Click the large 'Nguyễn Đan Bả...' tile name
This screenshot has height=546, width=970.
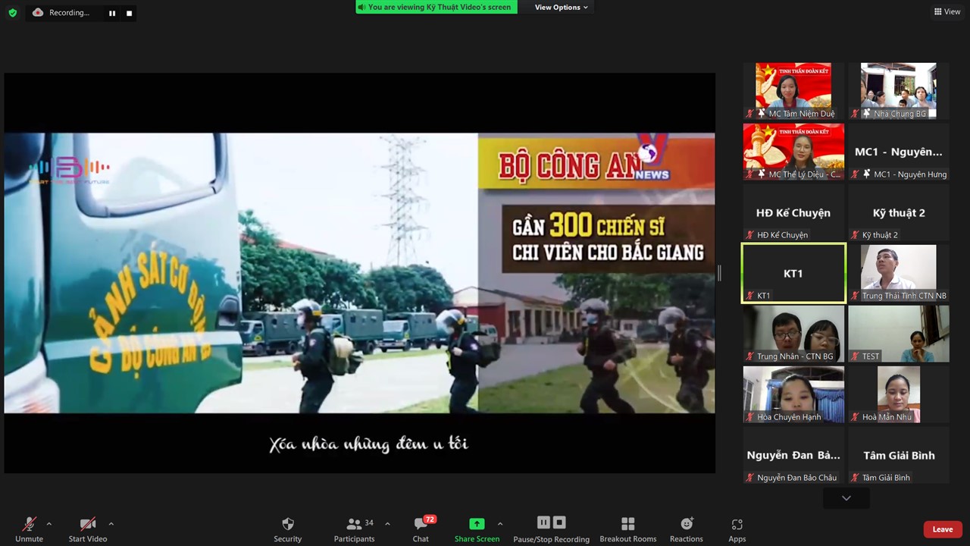click(x=793, y=455)
